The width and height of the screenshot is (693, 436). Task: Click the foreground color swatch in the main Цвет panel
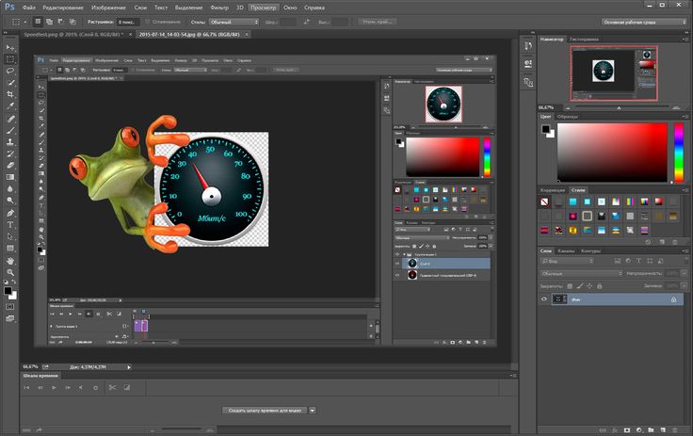[546, 129]
